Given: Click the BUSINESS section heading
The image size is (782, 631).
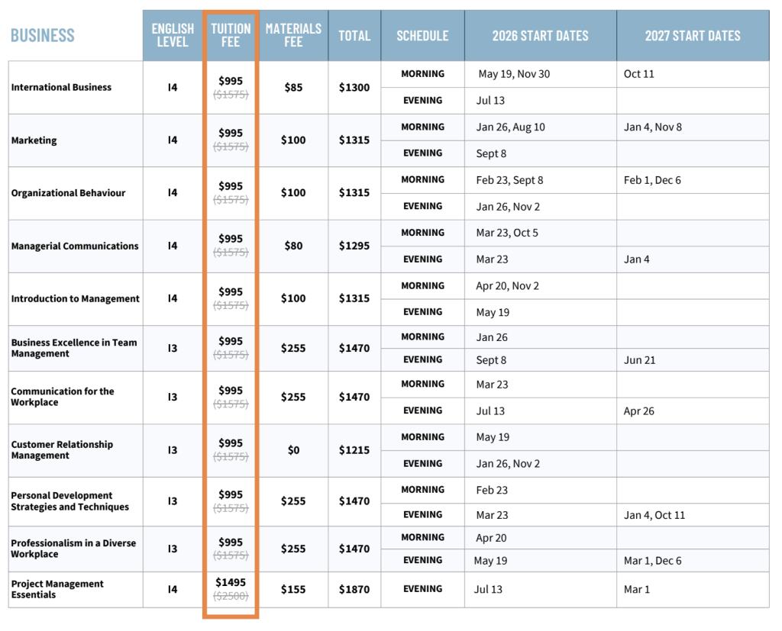Looking at the screenshot, I should [43, 35].
